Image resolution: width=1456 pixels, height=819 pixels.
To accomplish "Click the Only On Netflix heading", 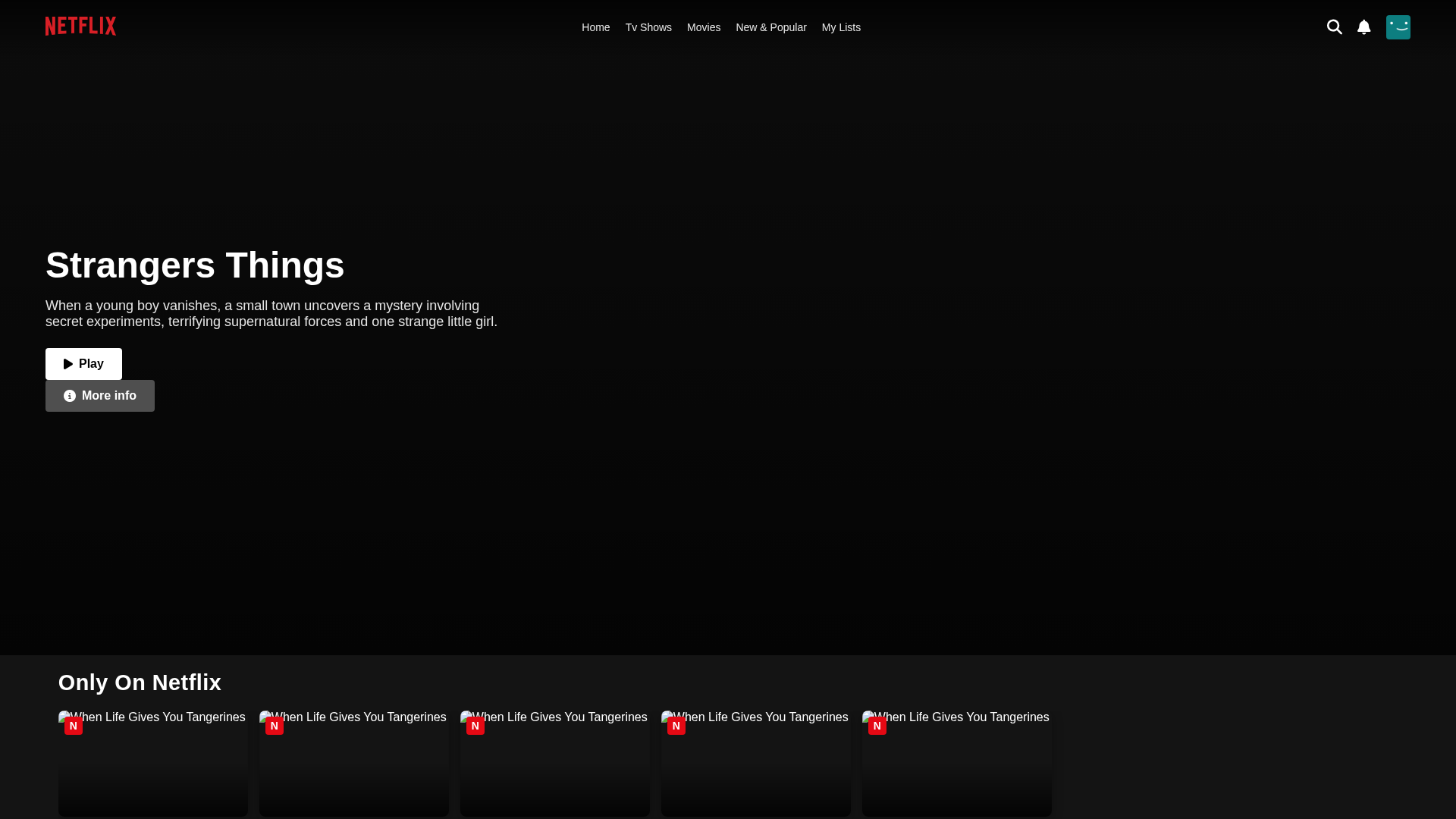I will click(140, 682).
